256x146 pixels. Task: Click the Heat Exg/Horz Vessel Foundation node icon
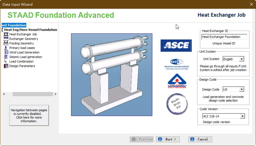[x=2, y=30]
